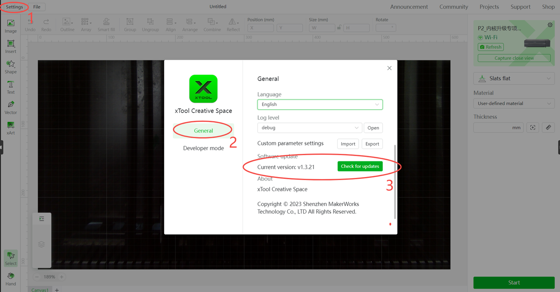Activate the Select cursor tool

10,258
